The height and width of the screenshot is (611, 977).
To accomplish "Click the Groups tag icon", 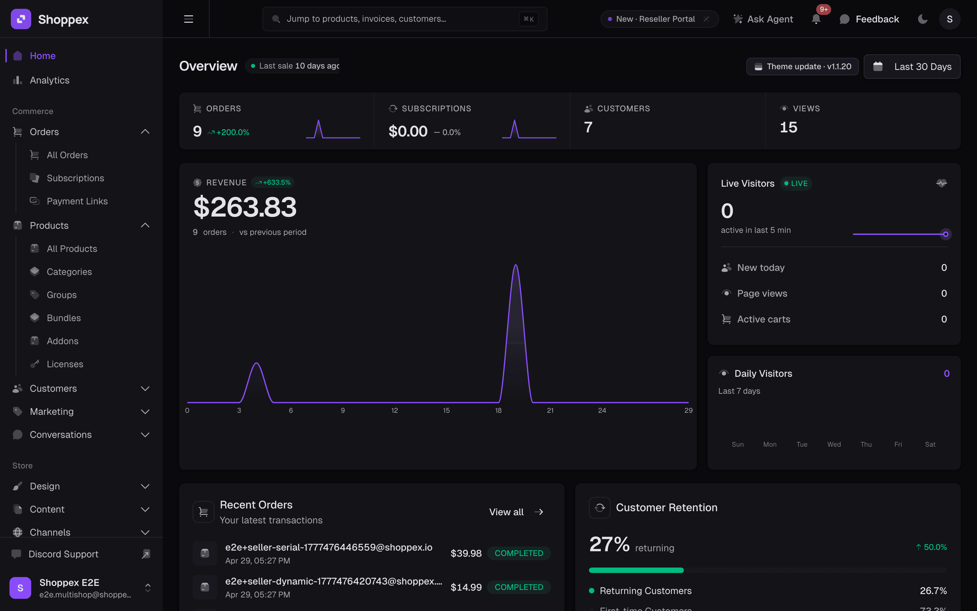I will [x=35, y=295].
